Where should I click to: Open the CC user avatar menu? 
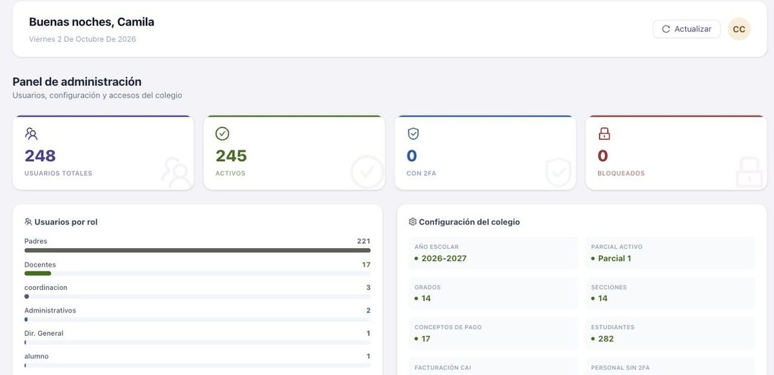[739, 29]
